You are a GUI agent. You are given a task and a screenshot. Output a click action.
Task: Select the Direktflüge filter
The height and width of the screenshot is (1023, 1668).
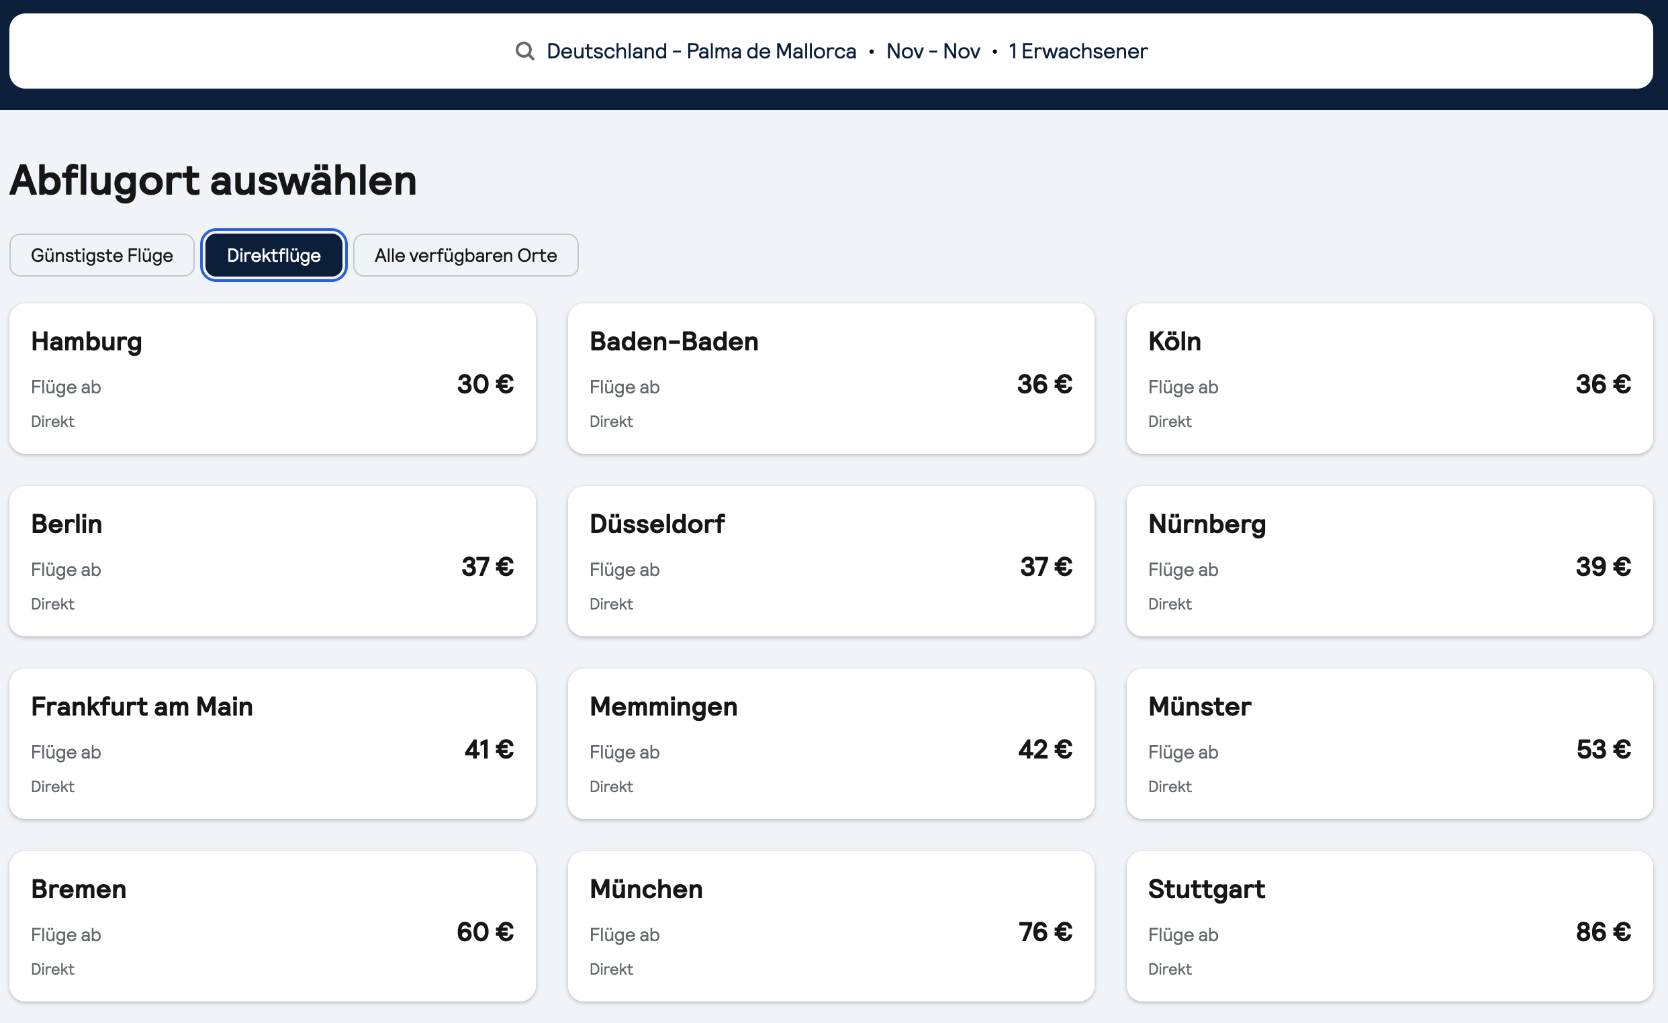click(273, 255)
